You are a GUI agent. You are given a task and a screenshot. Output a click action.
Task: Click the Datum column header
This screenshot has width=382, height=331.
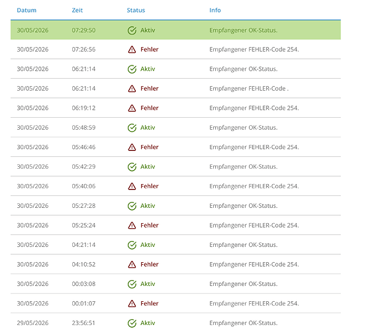pyautogui.click(x=26, y=10)
